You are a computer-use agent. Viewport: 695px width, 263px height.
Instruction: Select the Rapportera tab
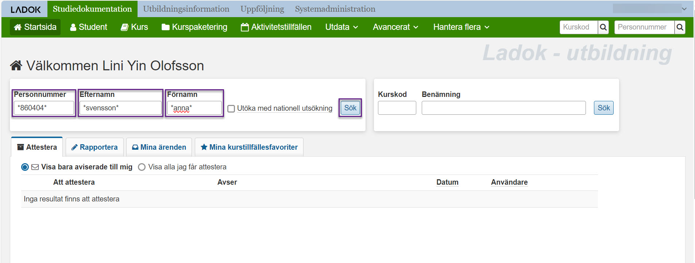click(x=94, y=147)
